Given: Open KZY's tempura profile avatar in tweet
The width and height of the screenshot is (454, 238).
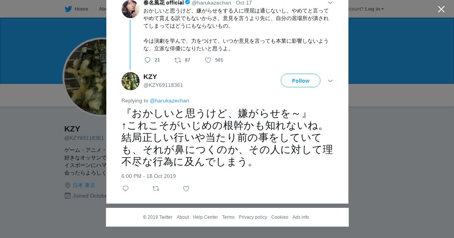Looking at the screenshot, I should pyautogui.click(x=131, y=81).
